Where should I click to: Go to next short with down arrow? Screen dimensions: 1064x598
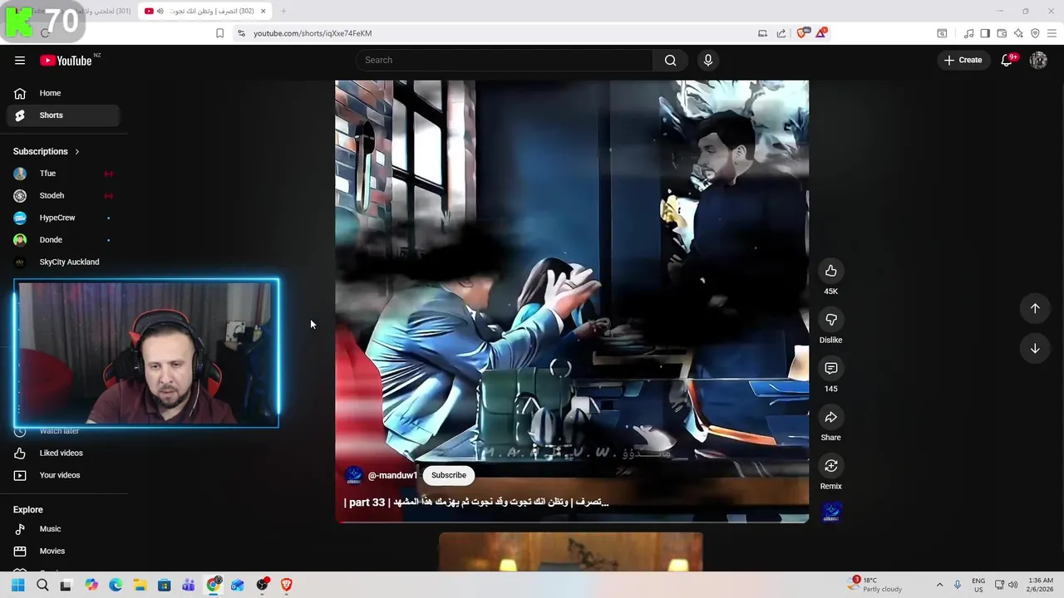click(1035, 348)
